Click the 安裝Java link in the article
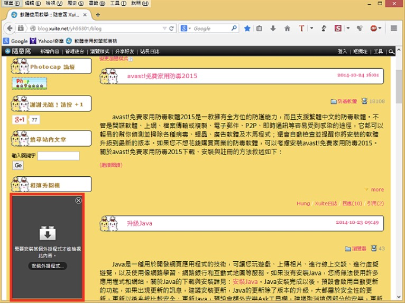 tap(245, 281)
